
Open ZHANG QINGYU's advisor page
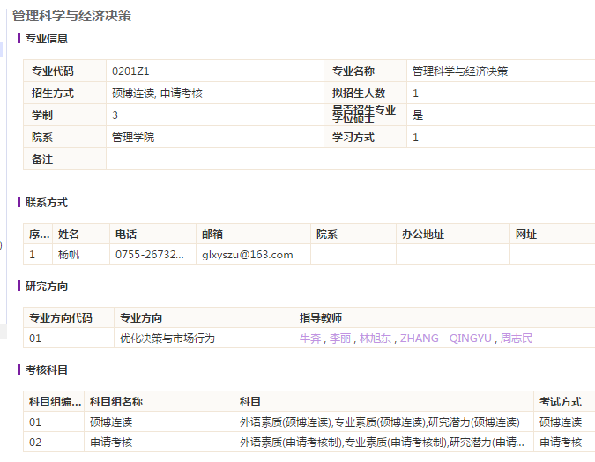point(447,339)
